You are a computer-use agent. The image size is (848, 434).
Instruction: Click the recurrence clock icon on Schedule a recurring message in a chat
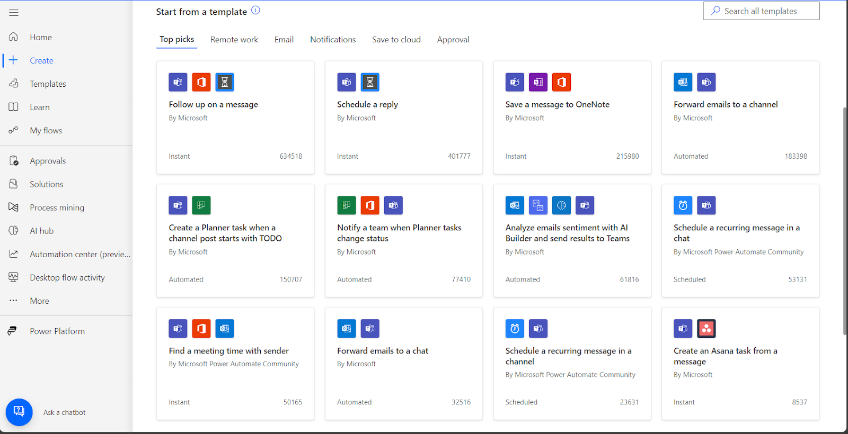pos(683,205)
